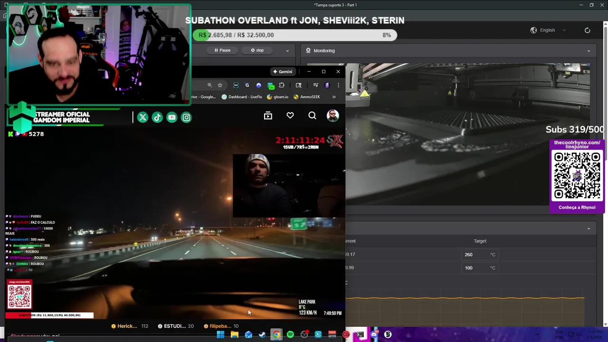Click the Subs 319/500 counter

tap(575, 129)
